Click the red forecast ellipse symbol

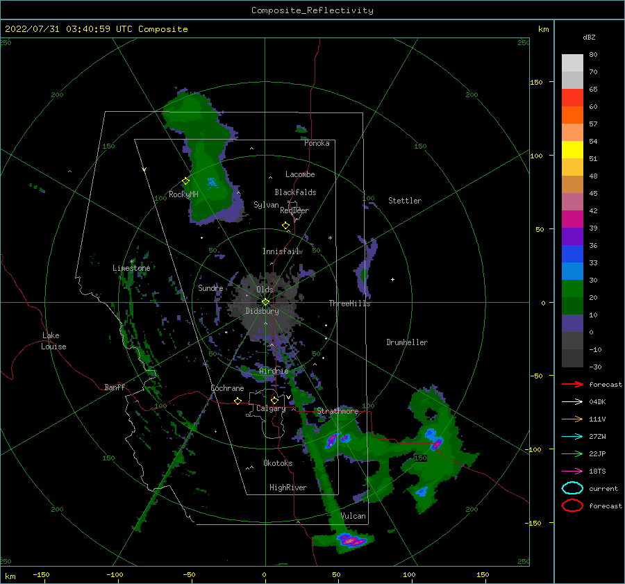pyautogui.click(x=572, y=506)
